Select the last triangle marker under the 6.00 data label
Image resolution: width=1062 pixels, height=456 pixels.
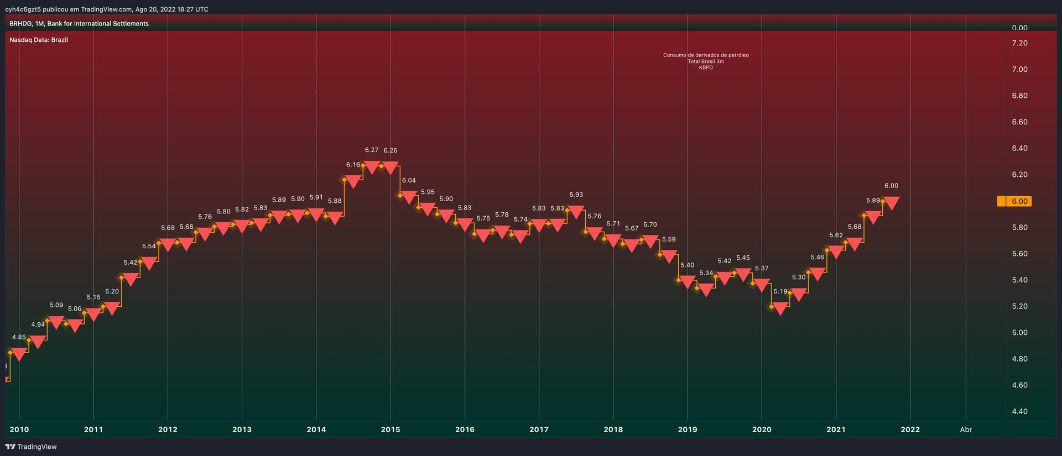[x=891, y=203]
